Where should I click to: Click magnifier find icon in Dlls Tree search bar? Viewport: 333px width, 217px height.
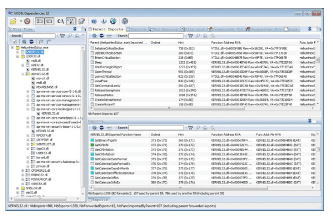pyautogui.click(x=70, y=36)
